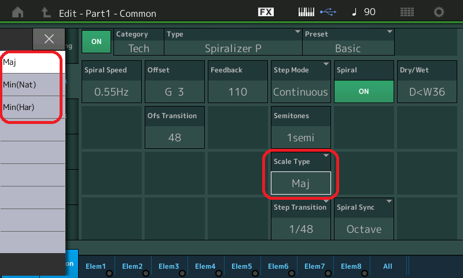Select the Category Tech button
The height and width of the screenshot is (278, 463).
pyautogui.click(x=139, y=42)
